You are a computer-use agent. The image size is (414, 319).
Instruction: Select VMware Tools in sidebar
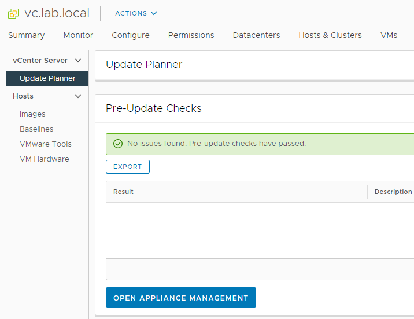(x=46, y=144)
